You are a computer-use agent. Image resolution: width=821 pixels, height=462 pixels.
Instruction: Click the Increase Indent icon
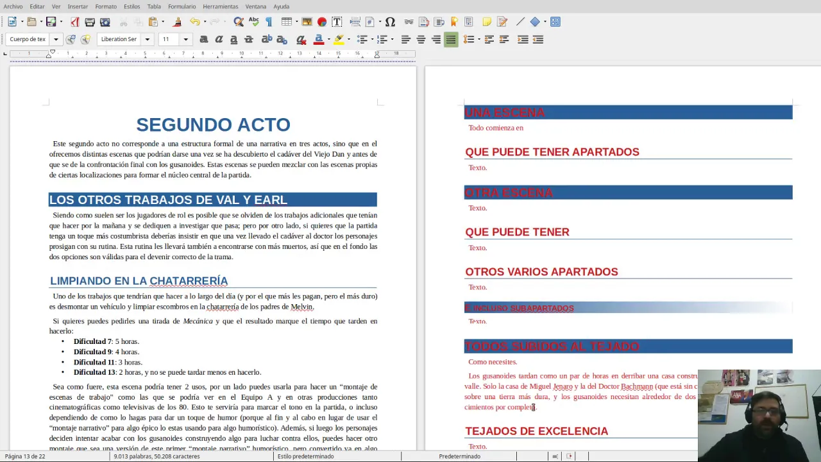click(523, 39)
